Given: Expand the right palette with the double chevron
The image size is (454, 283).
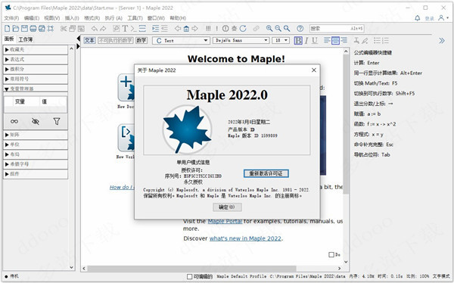Looking at the screenshot, I should [442, 41].
